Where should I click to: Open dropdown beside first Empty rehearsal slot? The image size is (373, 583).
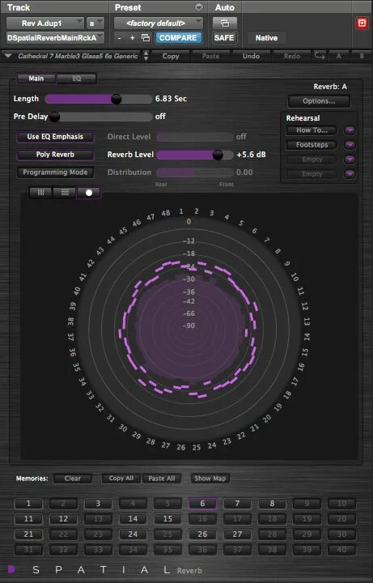tap(350, 160)
